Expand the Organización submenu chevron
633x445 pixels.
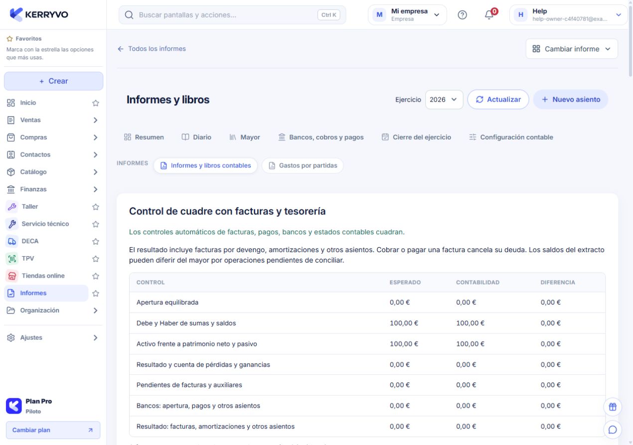[95, 310]
